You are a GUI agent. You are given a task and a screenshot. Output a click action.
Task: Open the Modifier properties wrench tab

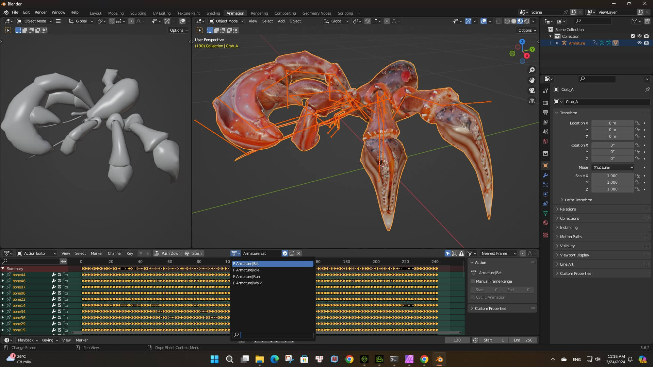[545, 175]
